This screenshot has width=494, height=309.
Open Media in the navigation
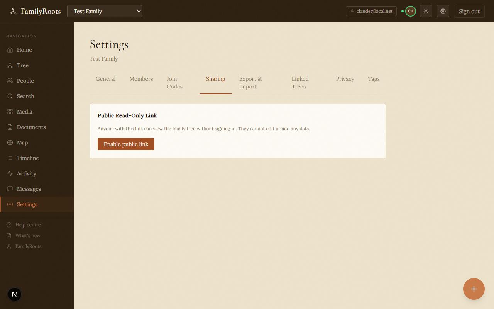[25, 112]
